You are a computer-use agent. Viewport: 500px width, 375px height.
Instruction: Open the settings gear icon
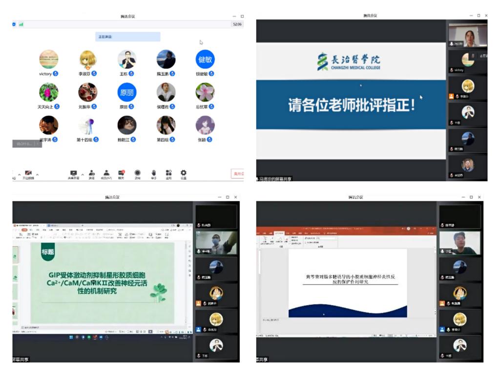point(184,173)
